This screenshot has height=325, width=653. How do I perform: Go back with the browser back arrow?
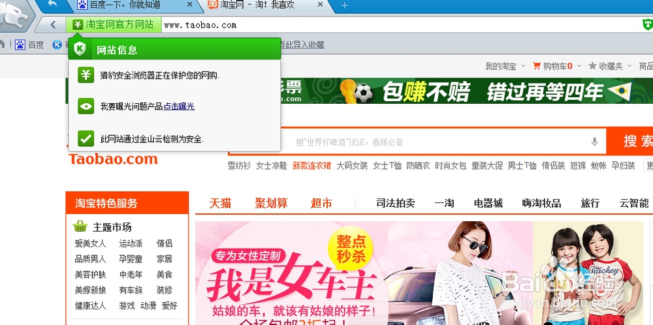(x=53, y=25)
